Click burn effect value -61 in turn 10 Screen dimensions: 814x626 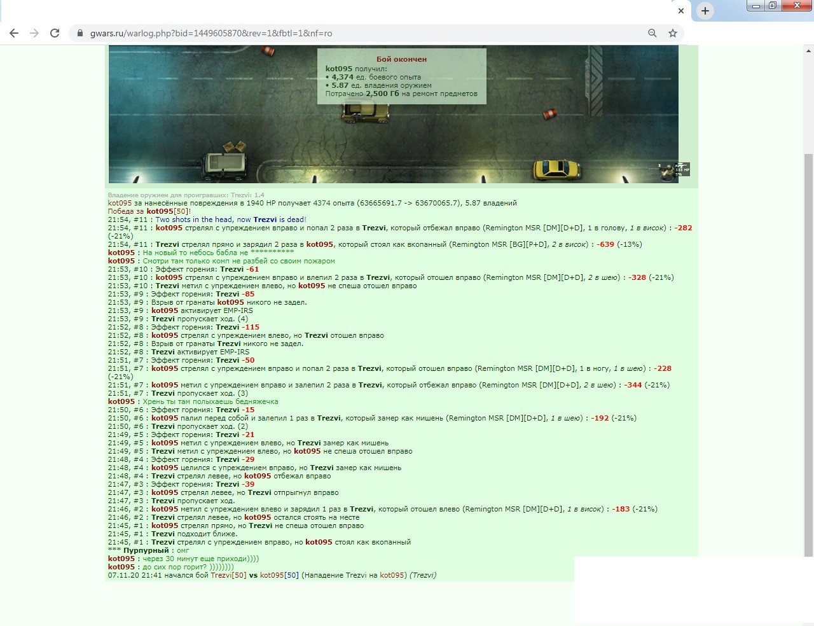pyautogui.click(x=252, y=270)
